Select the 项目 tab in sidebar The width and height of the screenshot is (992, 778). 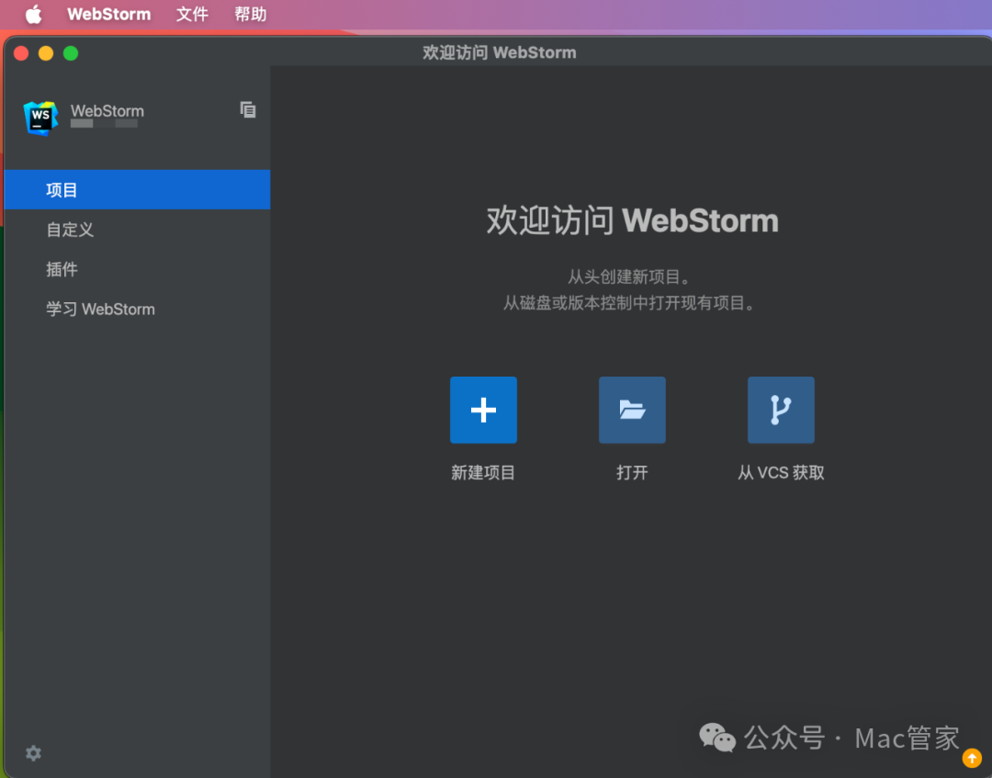tap(137, 189)
